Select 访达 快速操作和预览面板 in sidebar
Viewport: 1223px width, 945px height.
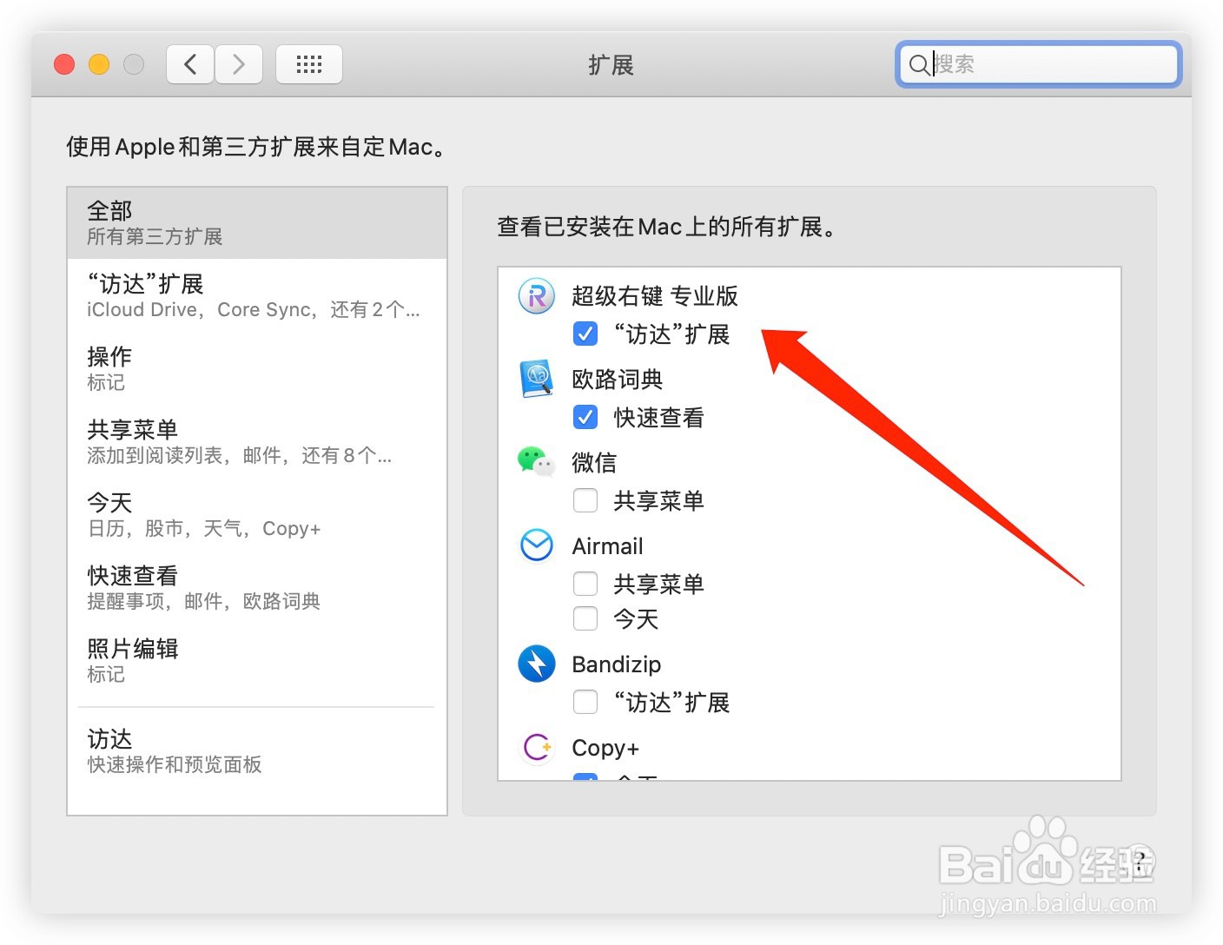tap(257, 751)
